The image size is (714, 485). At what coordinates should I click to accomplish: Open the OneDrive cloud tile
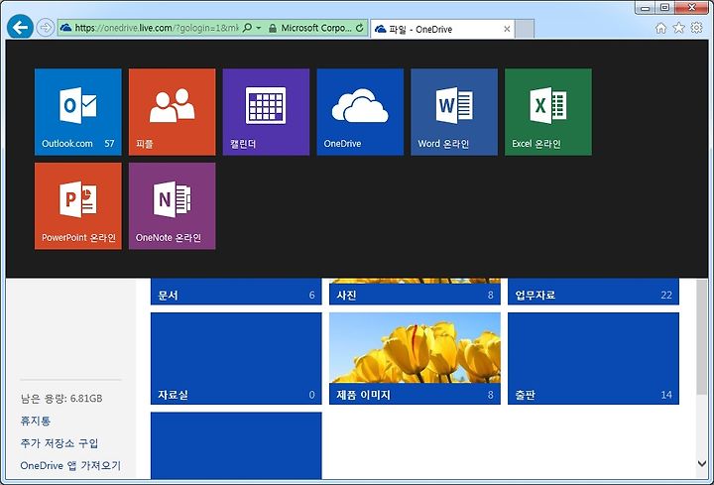[360, 112]
